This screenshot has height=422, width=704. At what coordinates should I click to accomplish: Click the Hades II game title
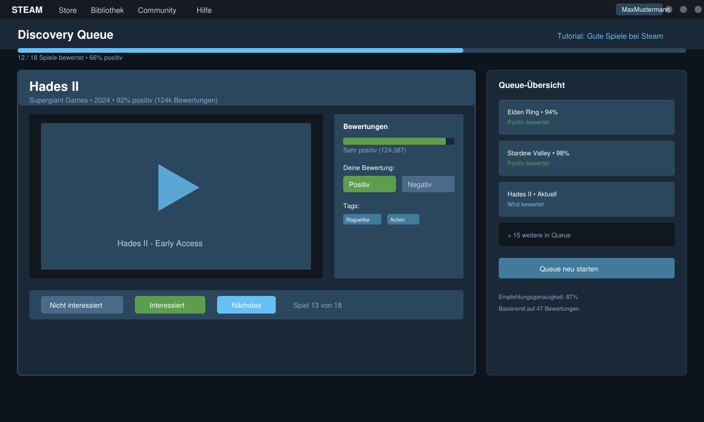click(x=54, y=86)
